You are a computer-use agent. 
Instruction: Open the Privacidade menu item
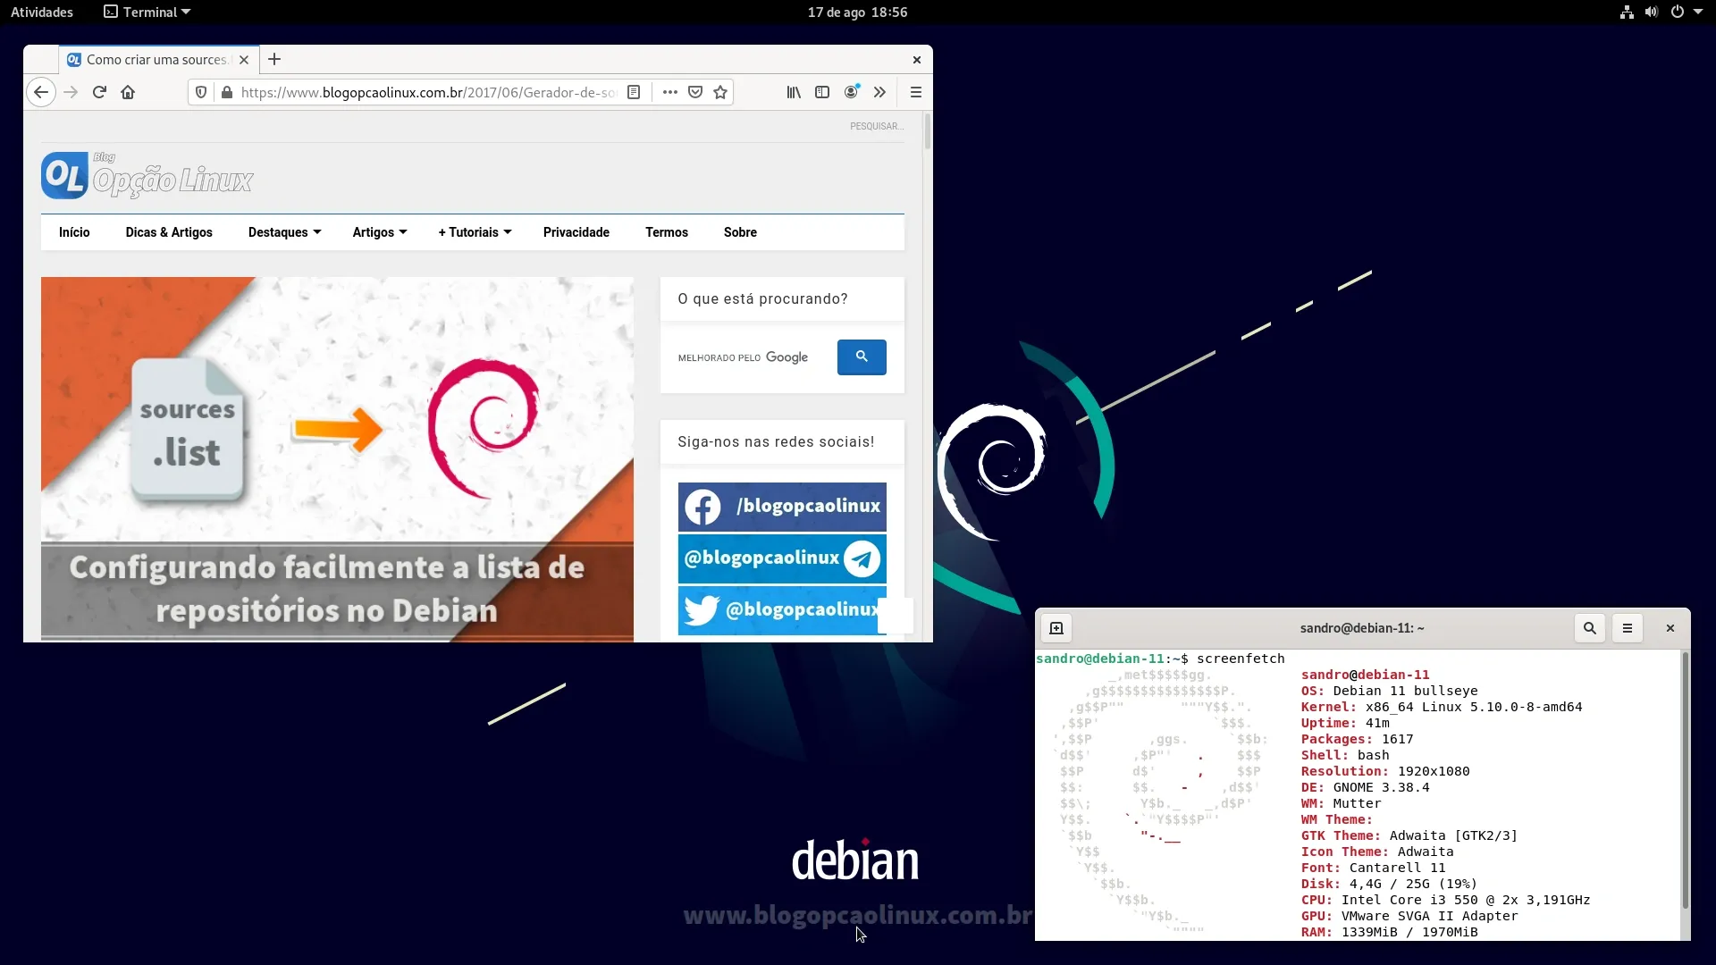(x=576, y=232)
